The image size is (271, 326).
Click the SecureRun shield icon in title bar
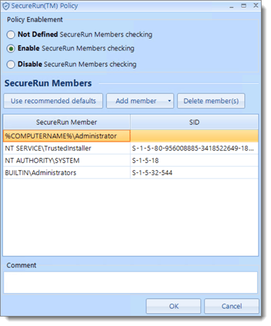tap(6, 6)
